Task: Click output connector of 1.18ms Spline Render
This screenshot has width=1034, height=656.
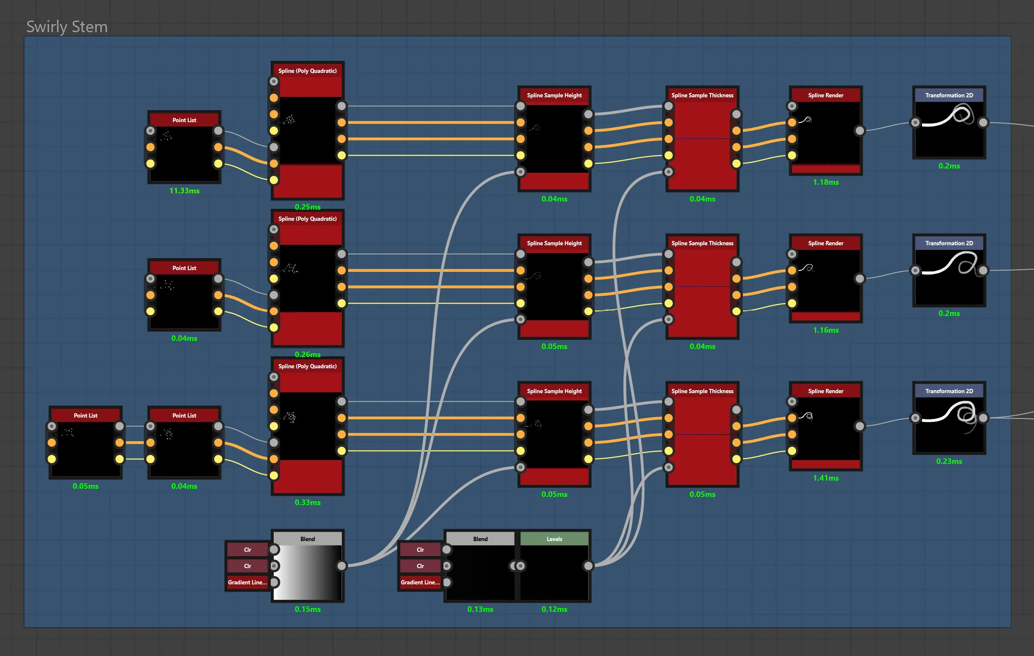Action: 860,130
